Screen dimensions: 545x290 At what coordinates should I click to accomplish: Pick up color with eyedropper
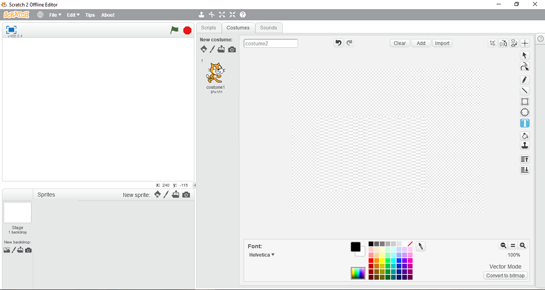(x=421, y=246)
